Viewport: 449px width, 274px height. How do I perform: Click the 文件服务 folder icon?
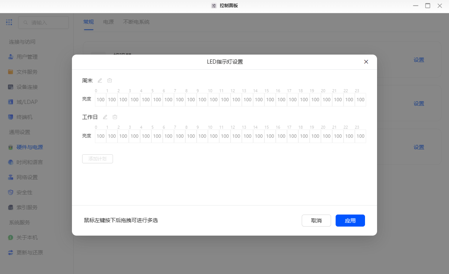coord(11,72)
